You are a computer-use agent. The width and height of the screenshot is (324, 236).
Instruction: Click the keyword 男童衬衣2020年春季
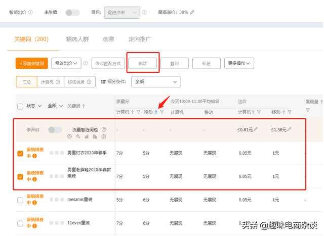click(x=87, y=153)
